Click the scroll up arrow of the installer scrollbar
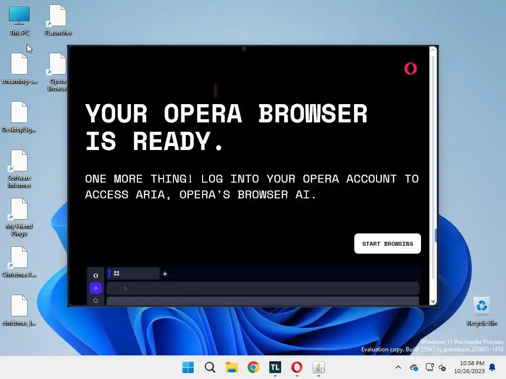The image size is (506, 379). pos(433,50)
